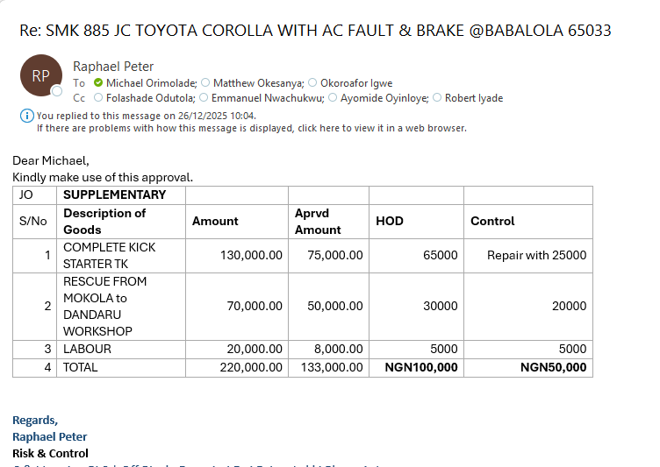660x467 pixels.
Task: Click the Repair with 25000 cell
Action: click(528, 256)
